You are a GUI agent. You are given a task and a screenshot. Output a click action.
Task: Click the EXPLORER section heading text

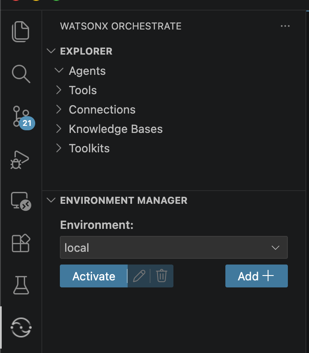coord(86,51)
